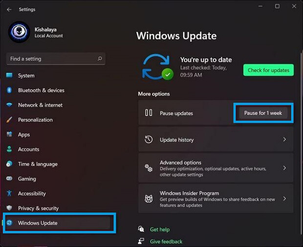Open Privacy & security label
The image size is (303, 247).
38,209
